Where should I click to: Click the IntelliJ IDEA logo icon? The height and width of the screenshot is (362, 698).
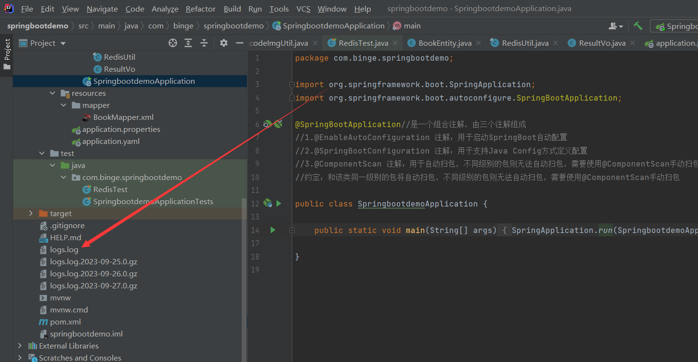click(9, 9)
